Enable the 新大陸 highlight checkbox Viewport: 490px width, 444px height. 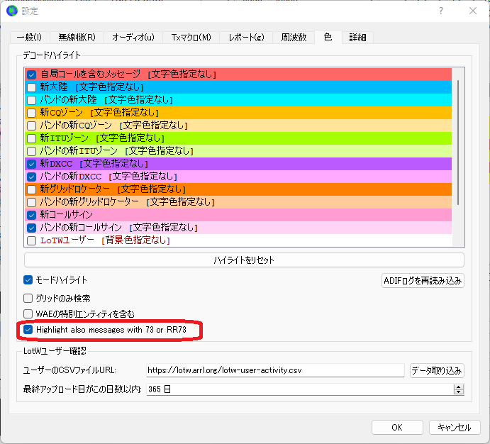tap(32, 87)
